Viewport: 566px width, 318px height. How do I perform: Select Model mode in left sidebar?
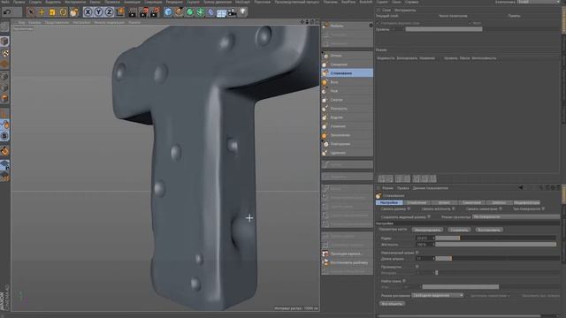click(x=4, y=42)
